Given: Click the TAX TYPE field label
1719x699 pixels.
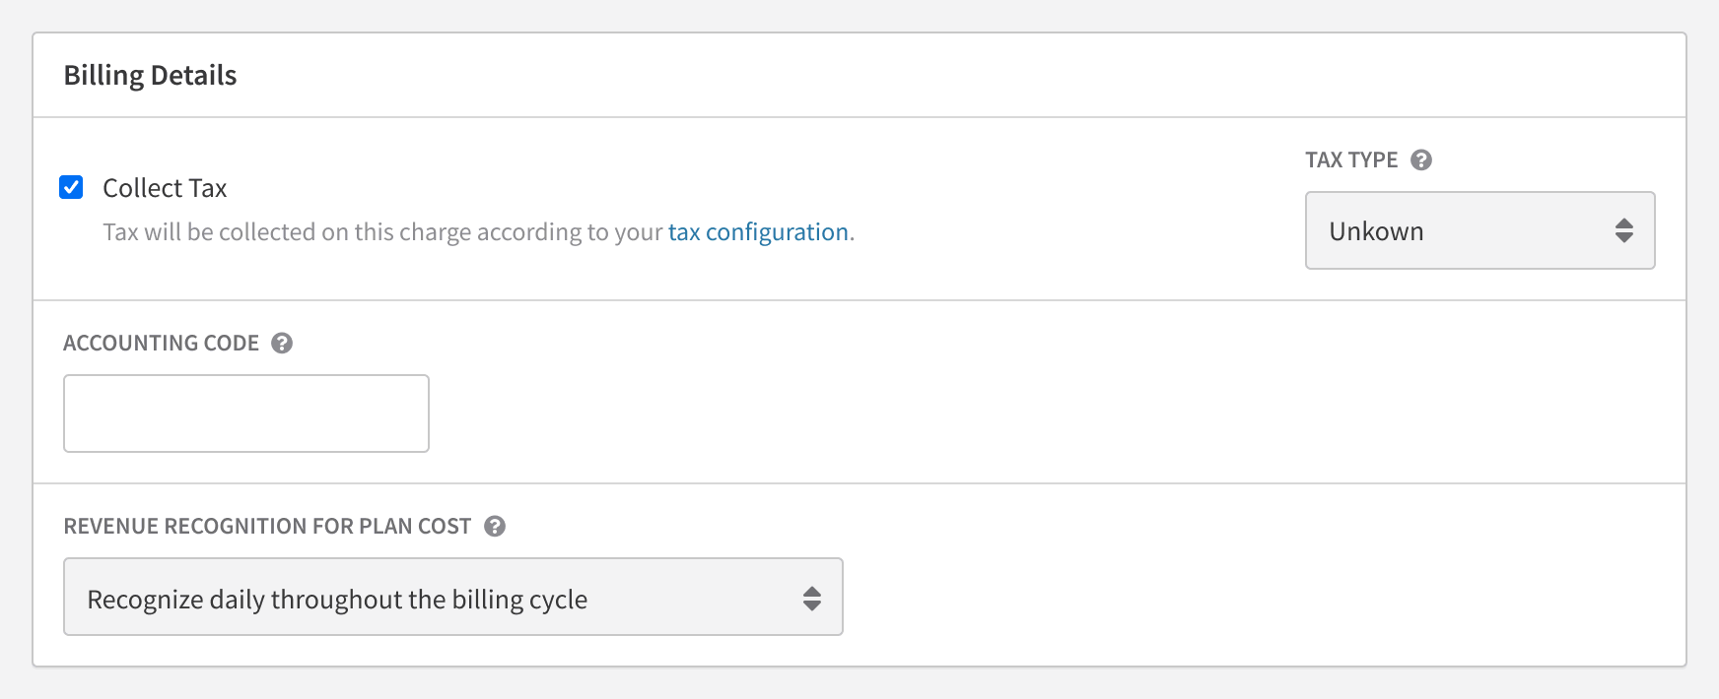Looking at the screenshot, I should tap(1351, 159).
